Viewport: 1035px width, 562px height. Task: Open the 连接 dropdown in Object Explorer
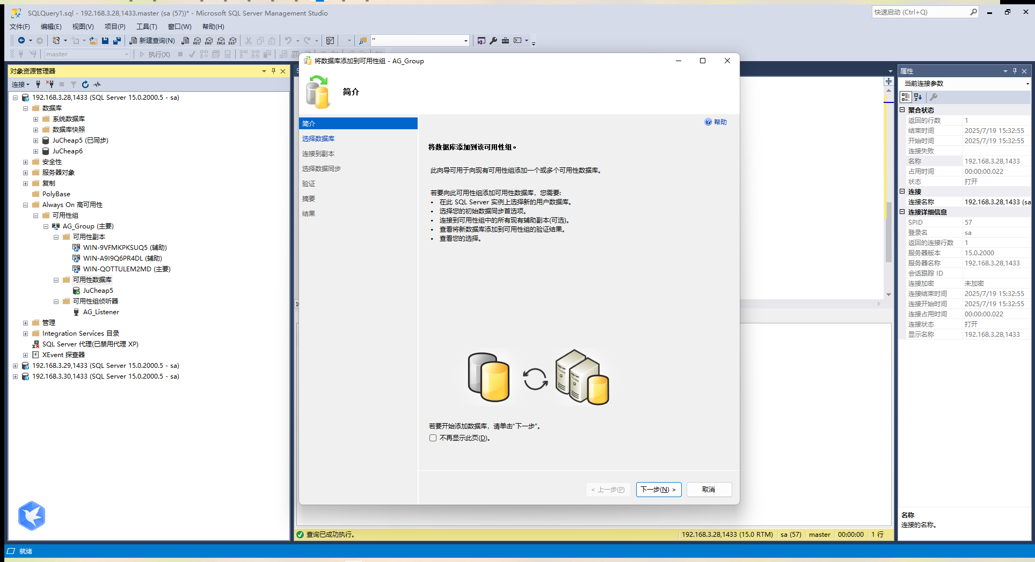tap(21, 84)
